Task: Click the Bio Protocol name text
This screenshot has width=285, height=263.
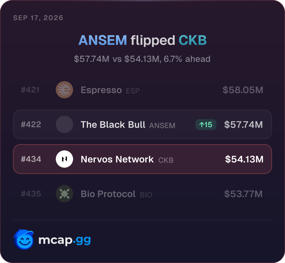Action: [x=108, y=194]
